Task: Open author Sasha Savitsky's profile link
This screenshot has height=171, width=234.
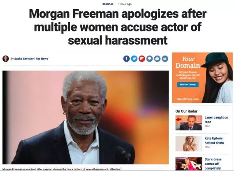Action: click(x=24, y=59)
